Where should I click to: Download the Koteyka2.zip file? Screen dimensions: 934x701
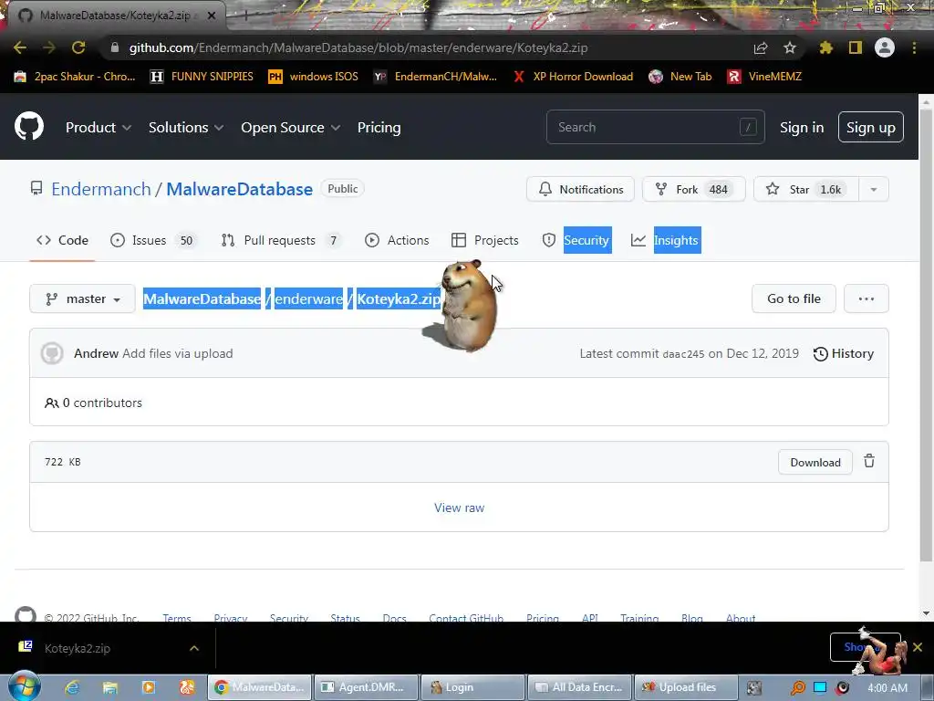point(815,462)
